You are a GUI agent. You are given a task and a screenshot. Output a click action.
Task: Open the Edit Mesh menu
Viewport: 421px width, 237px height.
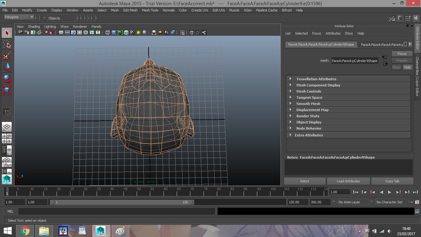coord(130,10)
